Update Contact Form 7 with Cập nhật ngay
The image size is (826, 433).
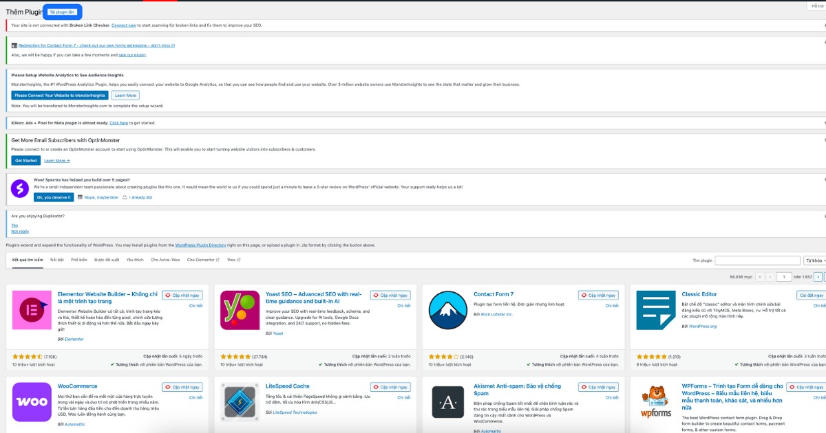pos(598,296)
